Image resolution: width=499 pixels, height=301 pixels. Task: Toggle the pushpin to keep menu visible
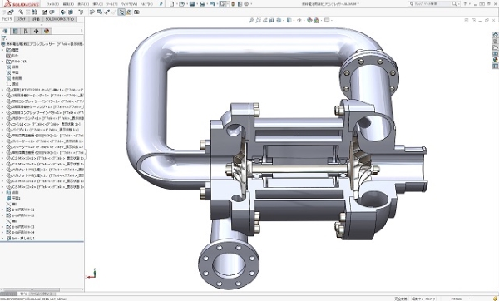tap(161, 4)
